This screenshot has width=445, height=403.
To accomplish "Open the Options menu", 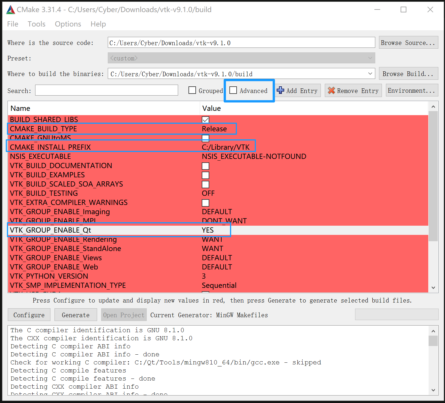I will [68, 24].
